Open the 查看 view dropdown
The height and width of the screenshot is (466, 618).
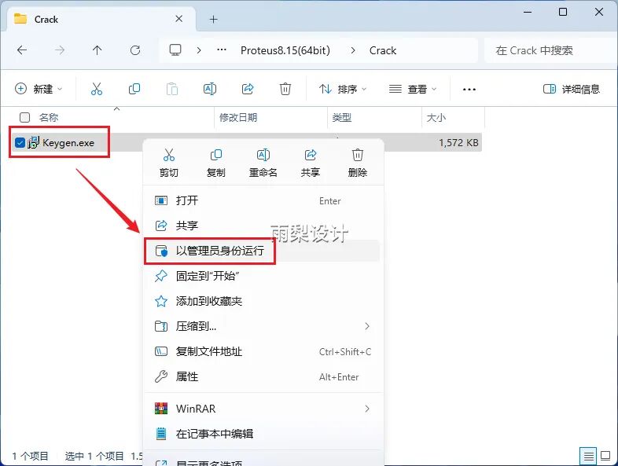tap(413, 89)
